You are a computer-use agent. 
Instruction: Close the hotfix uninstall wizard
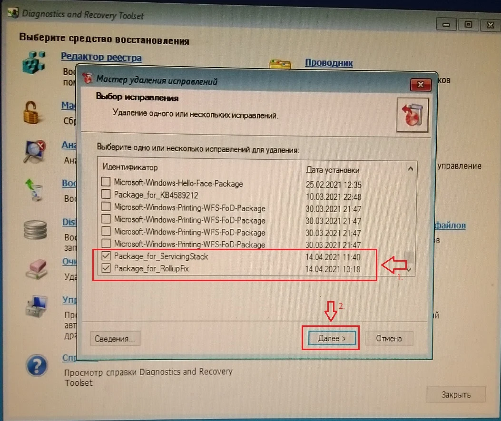(x=421, y=84)
